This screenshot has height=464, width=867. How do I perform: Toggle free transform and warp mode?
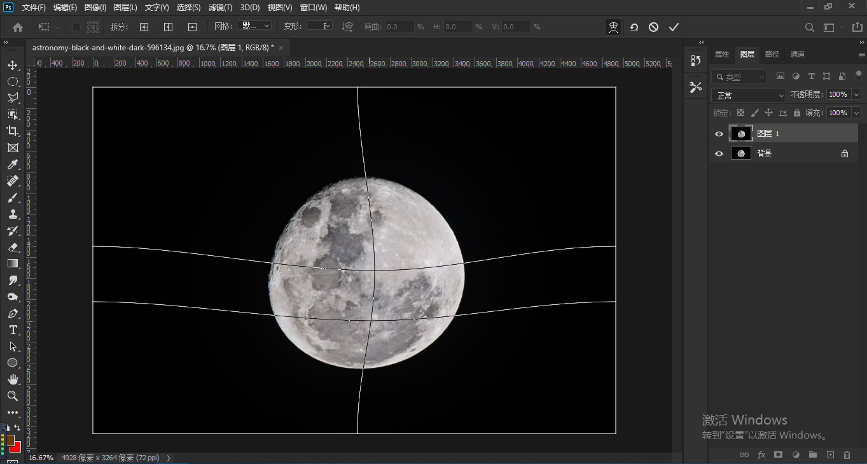coord(613,27)
